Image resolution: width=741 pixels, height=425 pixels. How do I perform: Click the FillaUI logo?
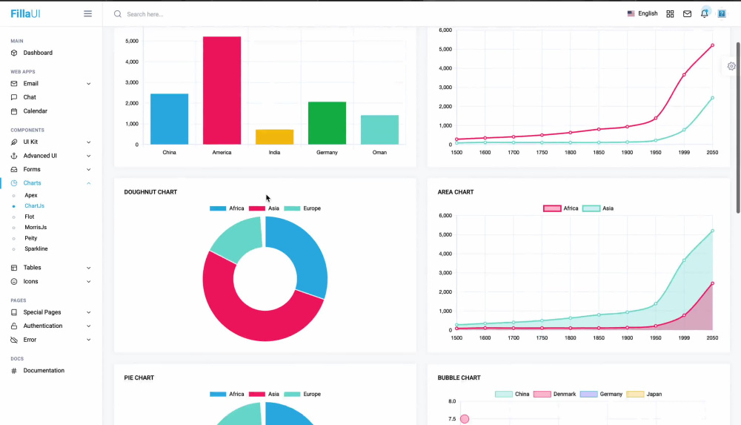coord(25,14)
